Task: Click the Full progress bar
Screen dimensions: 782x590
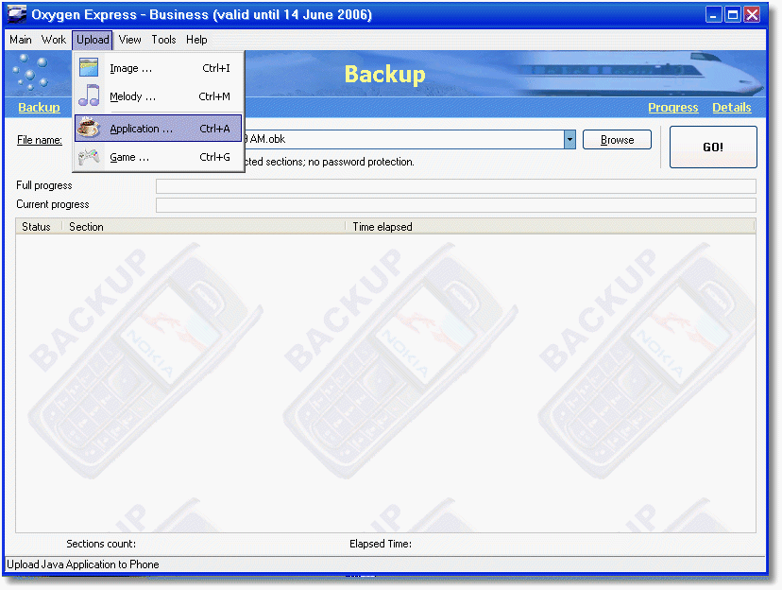Action: coord(456,186)
